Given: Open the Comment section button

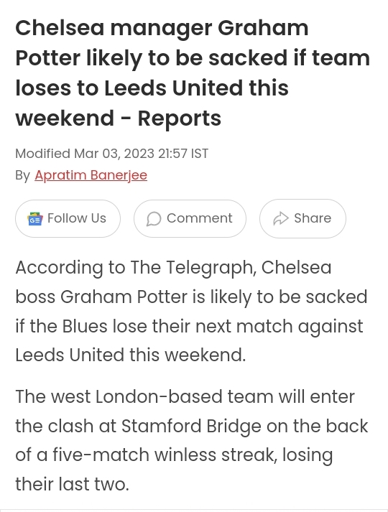Looking at the screenshot, I should [190, 218].
